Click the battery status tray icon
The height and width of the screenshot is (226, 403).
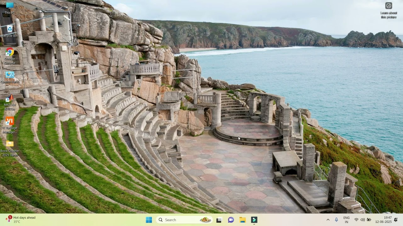point(369,220)
